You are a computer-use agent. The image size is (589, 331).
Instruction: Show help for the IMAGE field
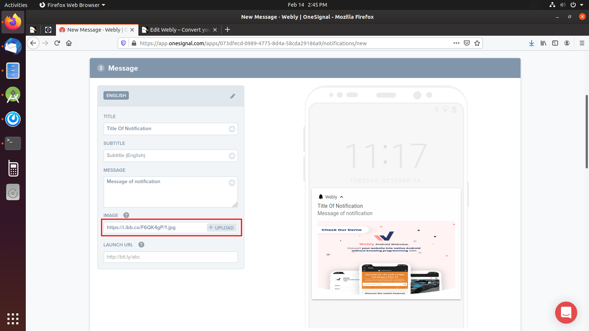pos(126,215)
